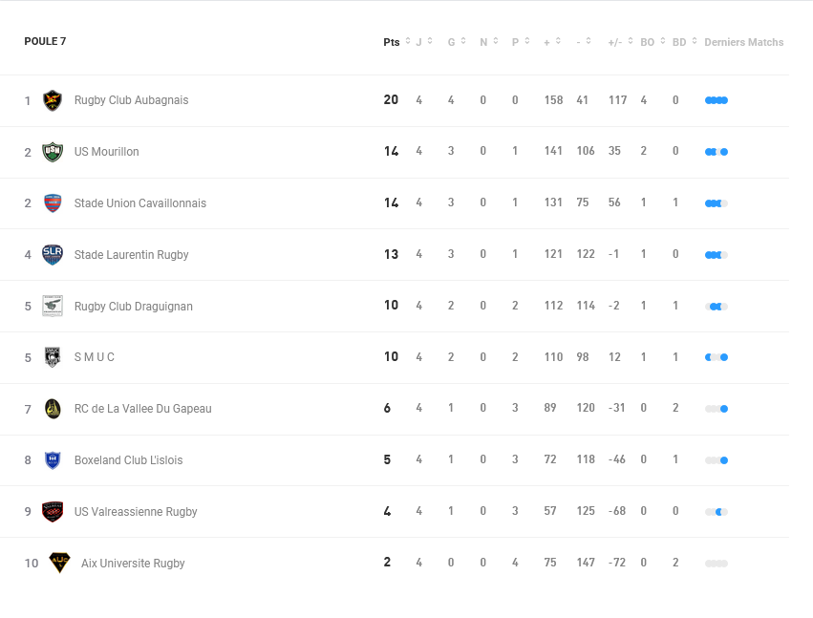Click the US Valreassienne Rugby logo

[x=53, y=512]
